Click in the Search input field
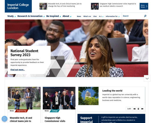Image resolution: width=153 pixels, height=123 pixels. point(133,16)
